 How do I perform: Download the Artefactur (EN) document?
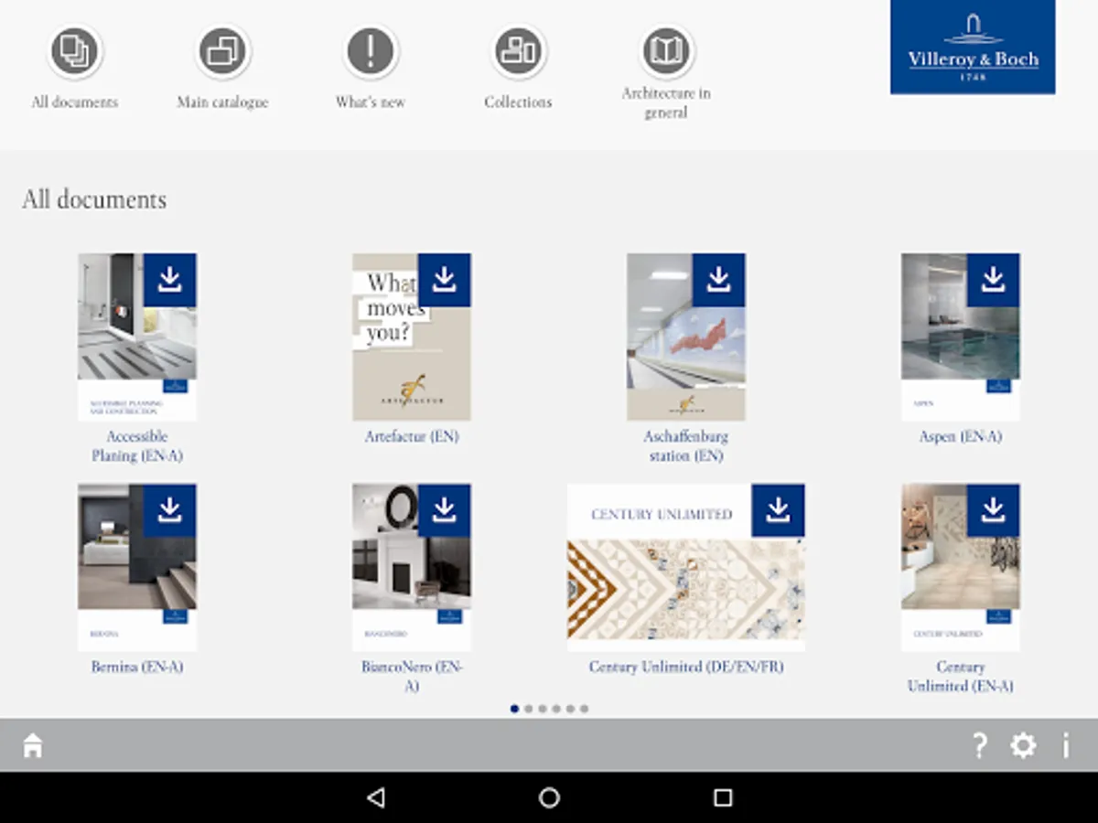(445, 280)
